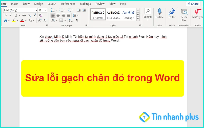204x128 pixels.
Task: Open Reuse Files
Action: tap(184, 15)
